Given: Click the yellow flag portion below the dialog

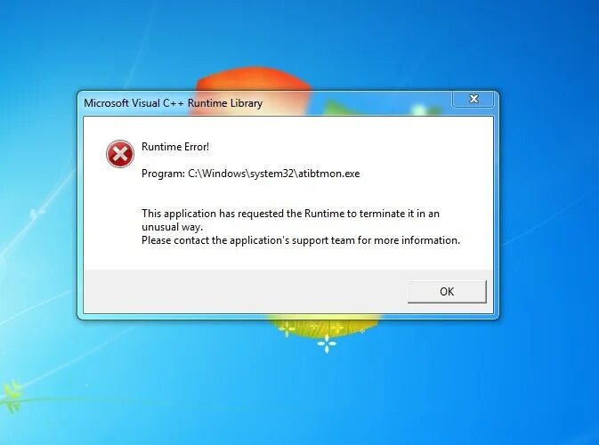Looking at the screenshot, I should [x=325, y=326].
